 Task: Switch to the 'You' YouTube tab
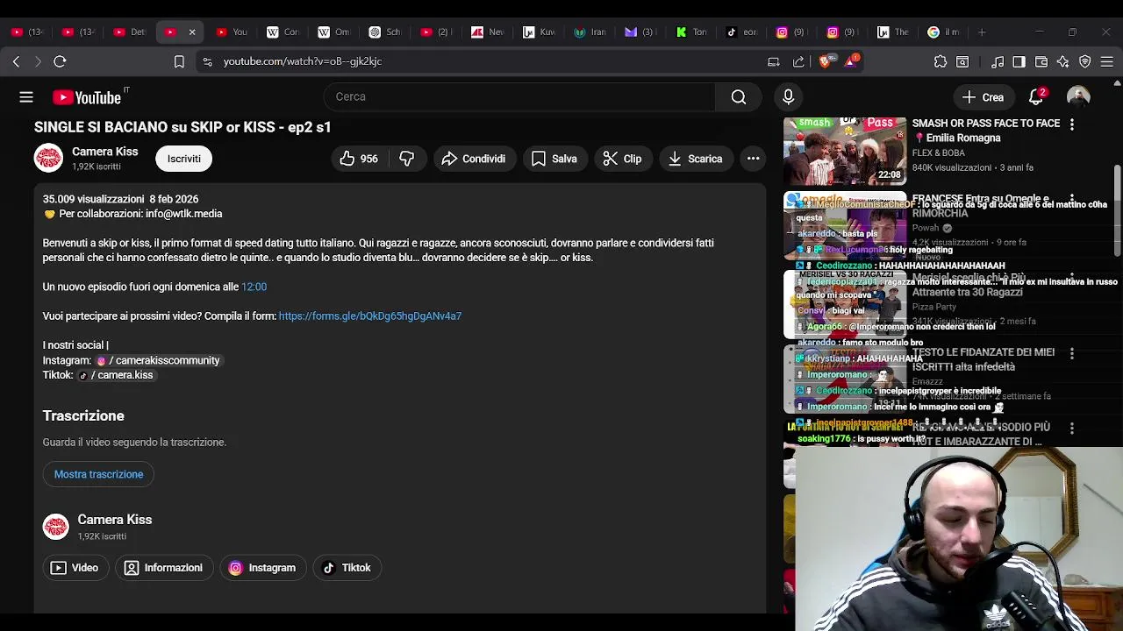(x=232, y=32)
